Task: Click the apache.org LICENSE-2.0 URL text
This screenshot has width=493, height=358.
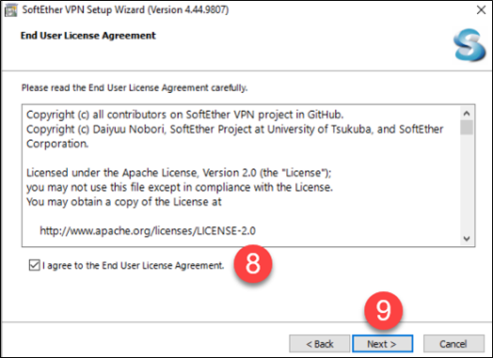Action: coord(148,231)
